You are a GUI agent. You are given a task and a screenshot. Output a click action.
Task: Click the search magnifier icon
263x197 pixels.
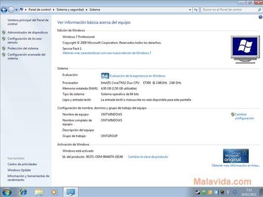point(260,10)
